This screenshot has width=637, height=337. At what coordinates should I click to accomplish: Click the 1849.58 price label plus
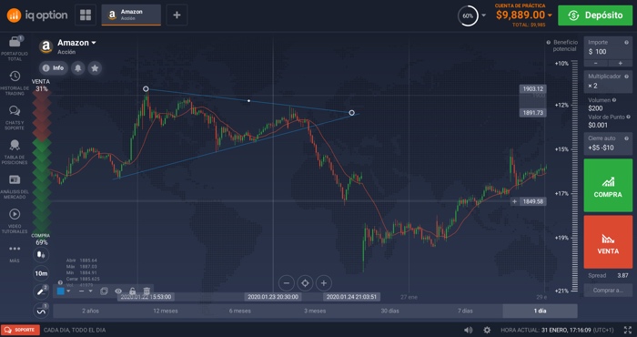pos(515,201)
